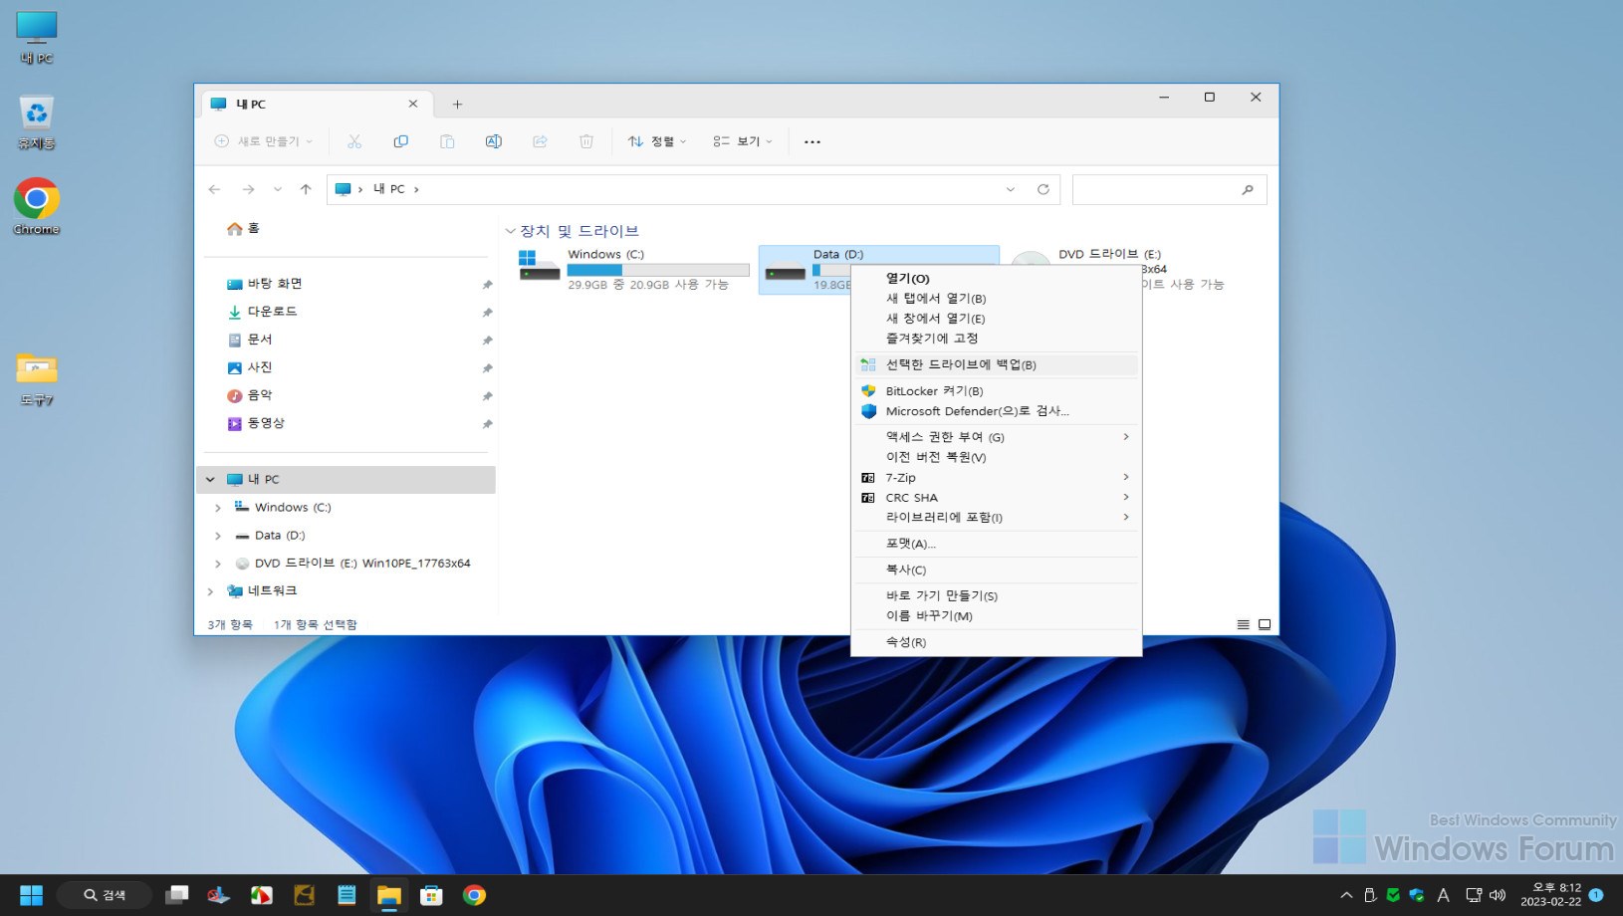Open the volume icon in system tray

pos(1498,895)
